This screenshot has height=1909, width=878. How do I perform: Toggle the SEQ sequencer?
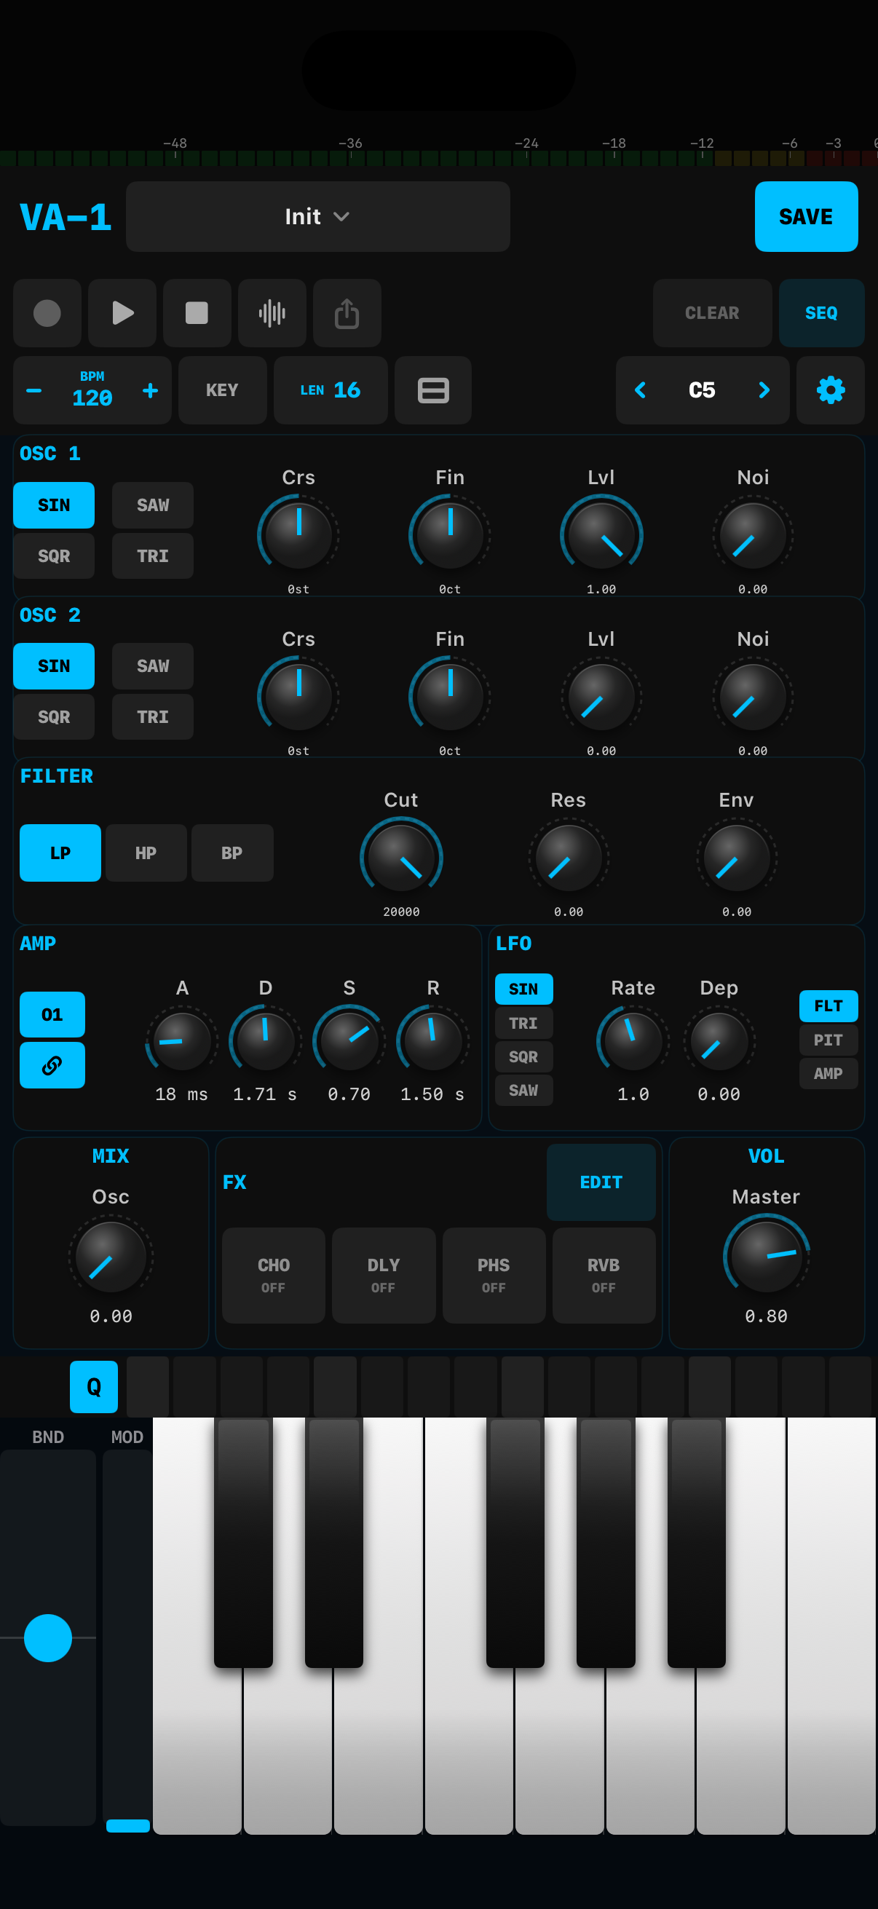coord(821,313)
